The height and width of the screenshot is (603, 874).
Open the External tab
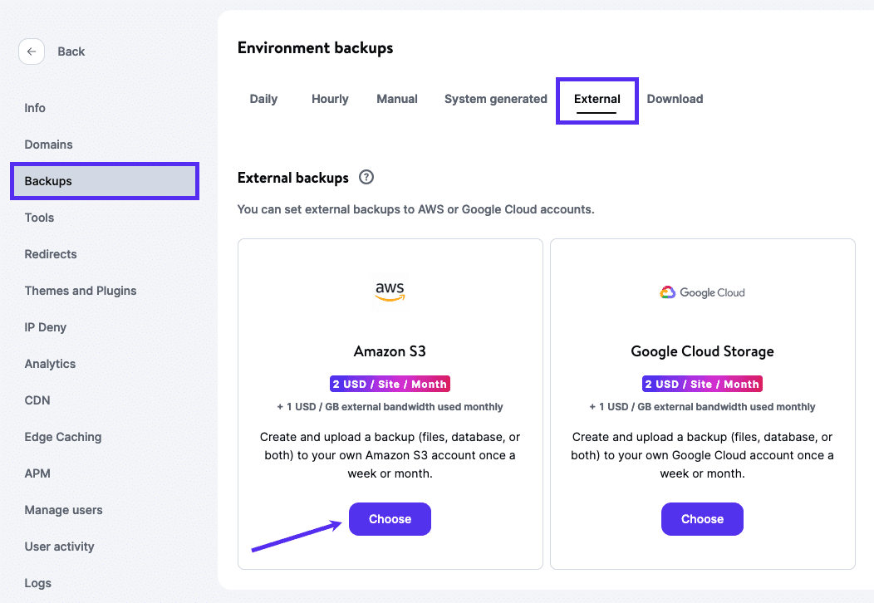point(597,99)
